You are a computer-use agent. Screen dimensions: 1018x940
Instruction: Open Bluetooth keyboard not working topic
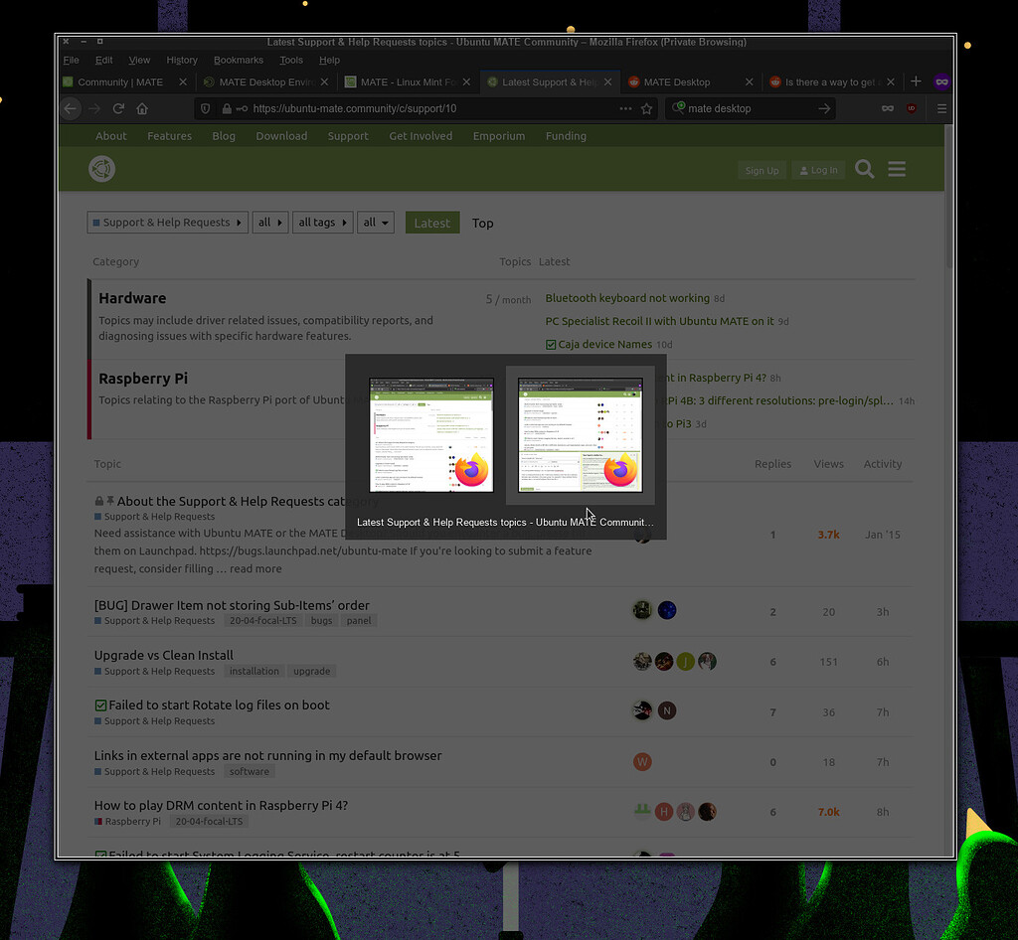[626, 298]
